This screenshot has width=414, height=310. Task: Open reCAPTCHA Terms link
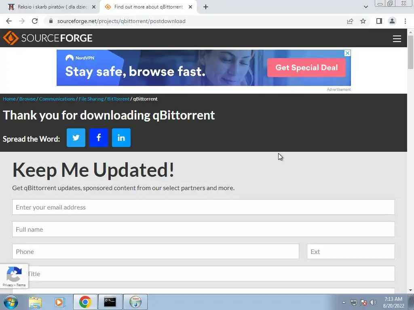(x=21, y=285)
